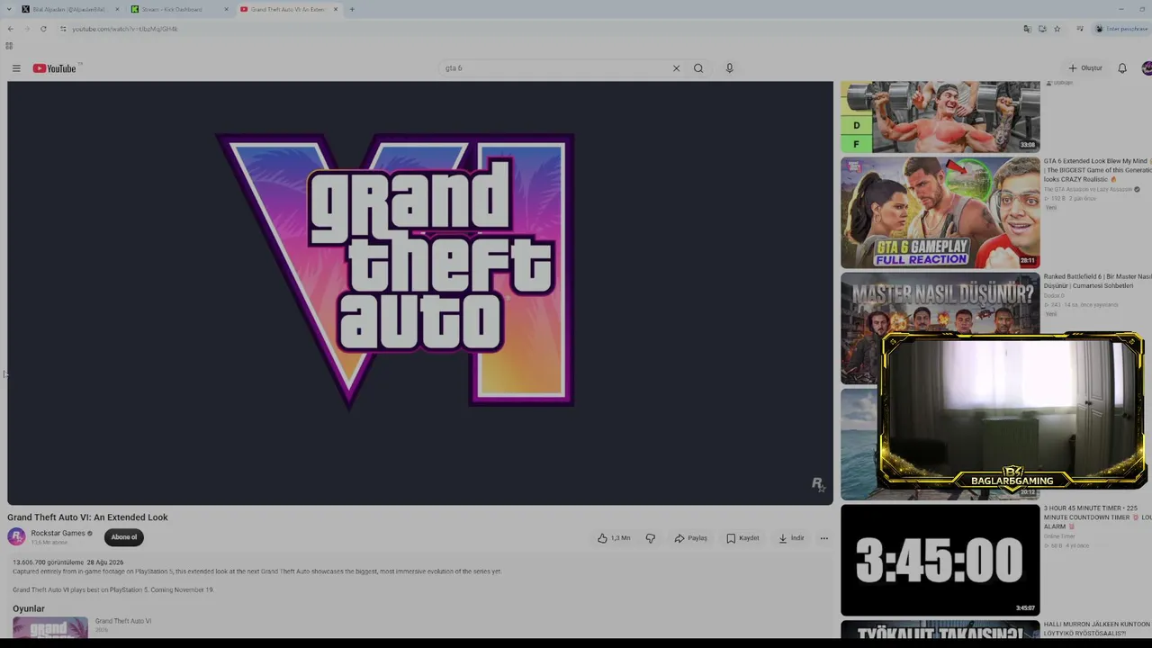The image size is (1152, 648).
Task: Subscribe with the 'Abone ol' button
Action: click(x=124, y=537)
